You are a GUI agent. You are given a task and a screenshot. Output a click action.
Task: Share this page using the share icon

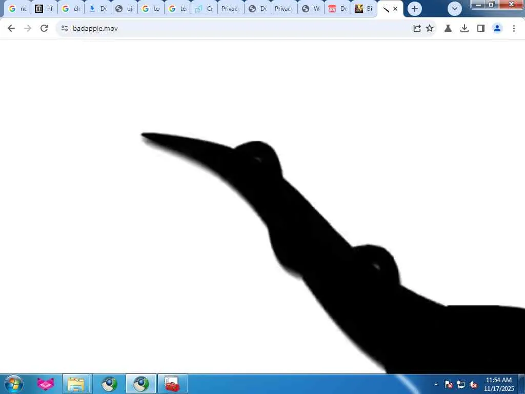tap(417, 29)
